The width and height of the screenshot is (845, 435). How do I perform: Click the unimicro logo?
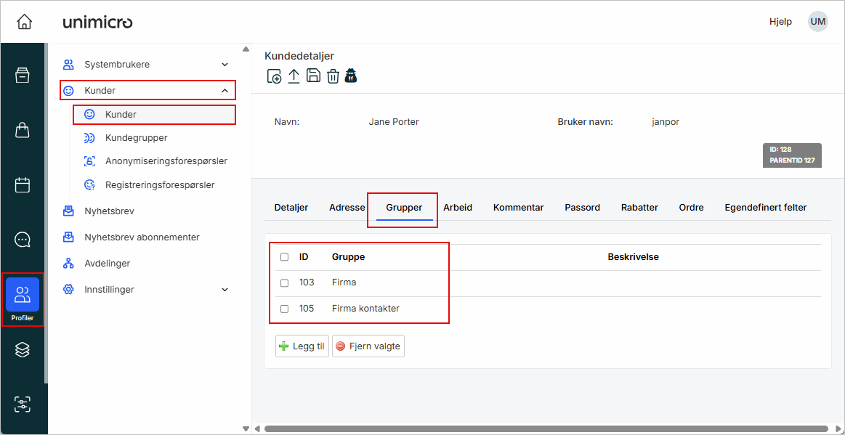click(x=97, y=22)
